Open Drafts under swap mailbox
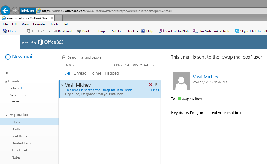This screenshot has width=267, height=164. coord(16,129)
